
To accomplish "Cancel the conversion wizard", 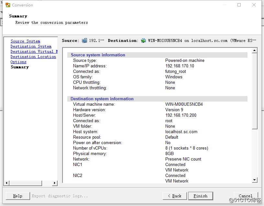I will click(246, 196).
